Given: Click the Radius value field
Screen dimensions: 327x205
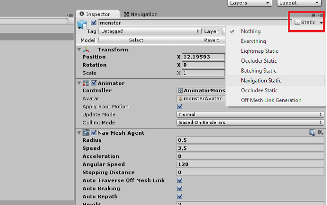Looking at the screenshot, I should pyautogui.click(x=250, y=140).
